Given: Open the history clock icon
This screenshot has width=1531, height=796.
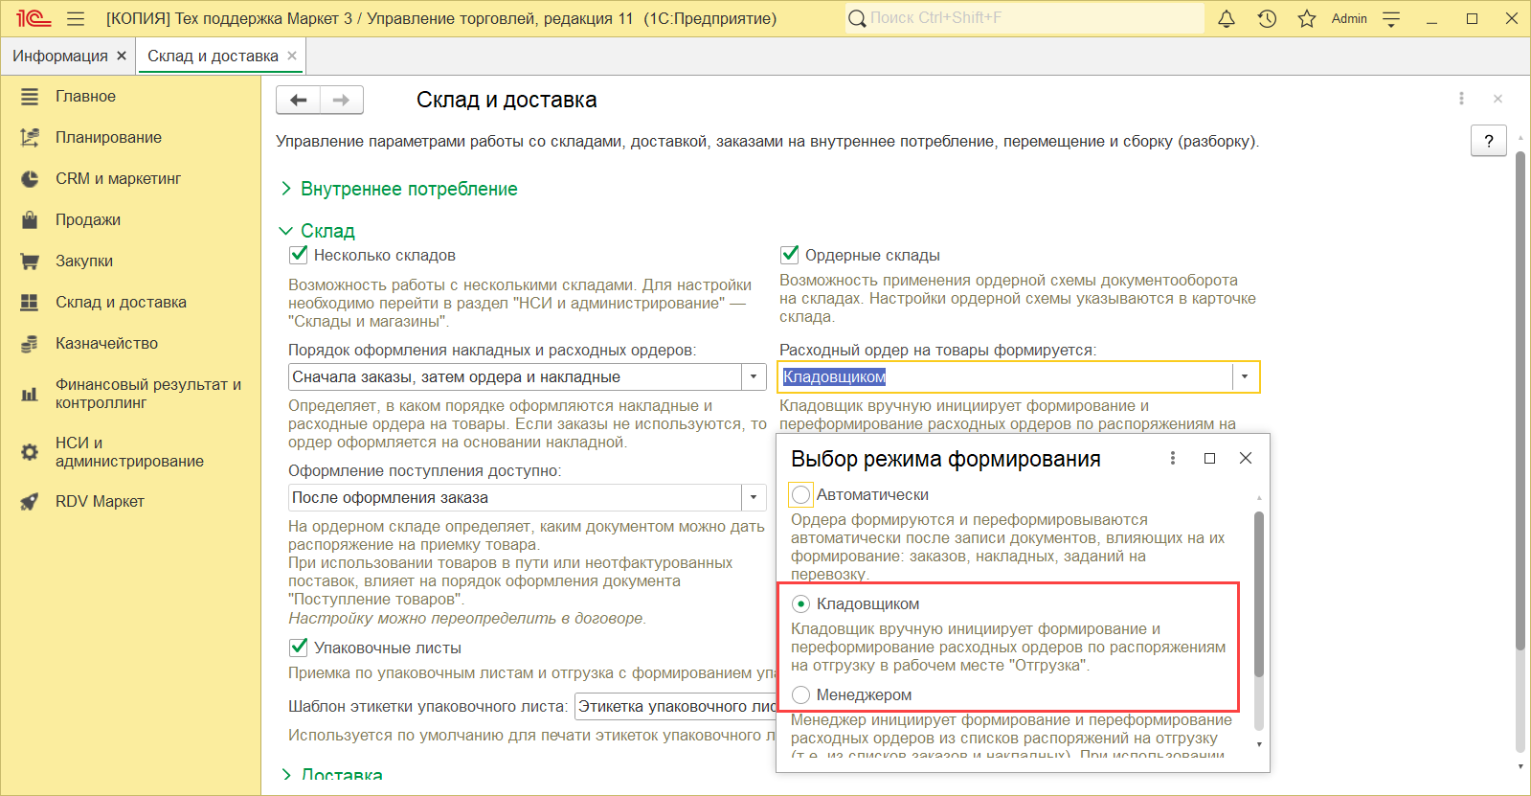Looking at the screenshot, I should coord(1267,18).
